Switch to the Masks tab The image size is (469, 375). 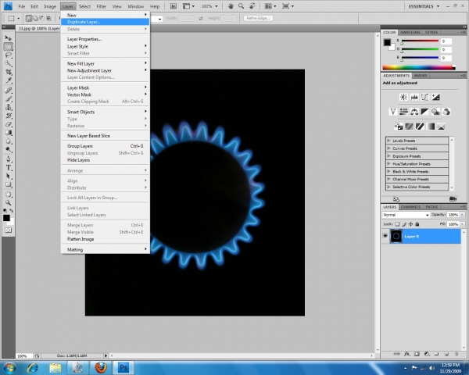click(421, 76)
